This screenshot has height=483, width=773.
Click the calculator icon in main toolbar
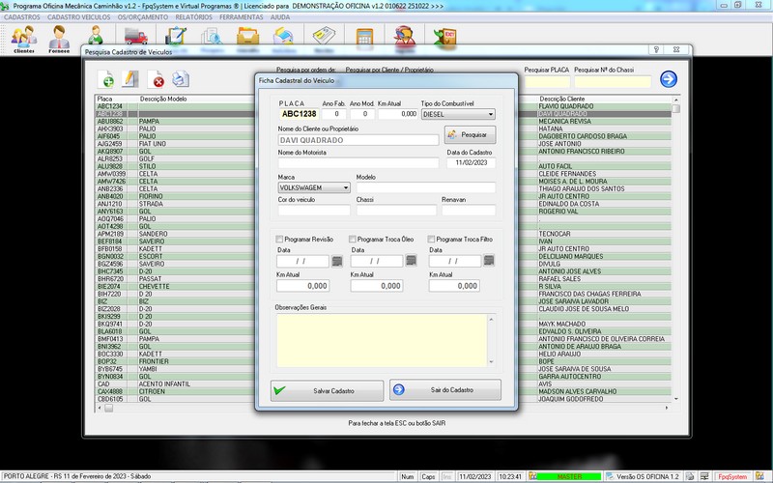click(365, 39)
